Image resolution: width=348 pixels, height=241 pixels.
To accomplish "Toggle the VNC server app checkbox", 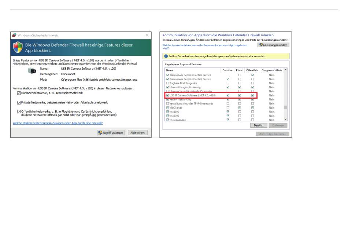I will coord(167,107).
